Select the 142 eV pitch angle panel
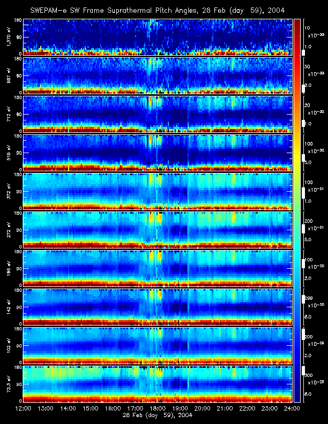The image size is (328, 424). pos(158,307)
